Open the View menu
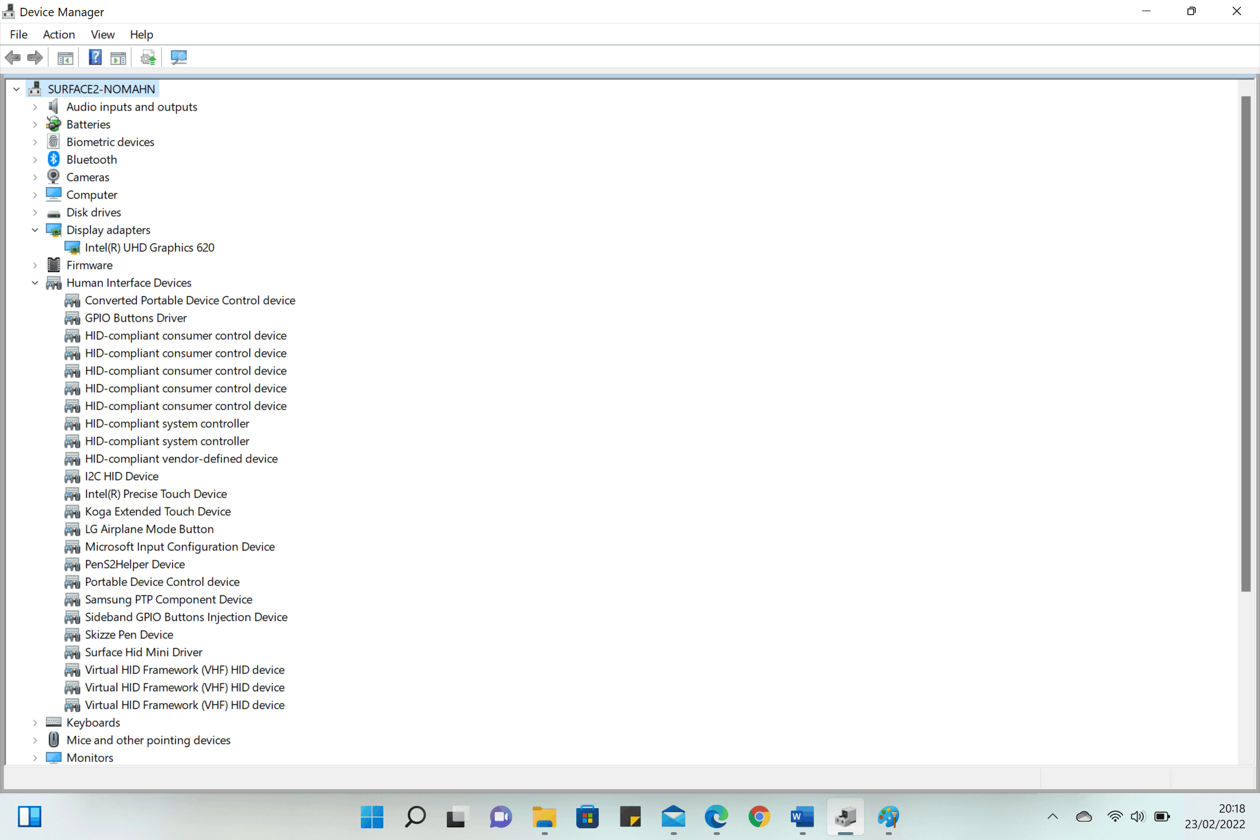This screenshot has height=840, width=1260. pyautogui.click(x=103, y=35)
